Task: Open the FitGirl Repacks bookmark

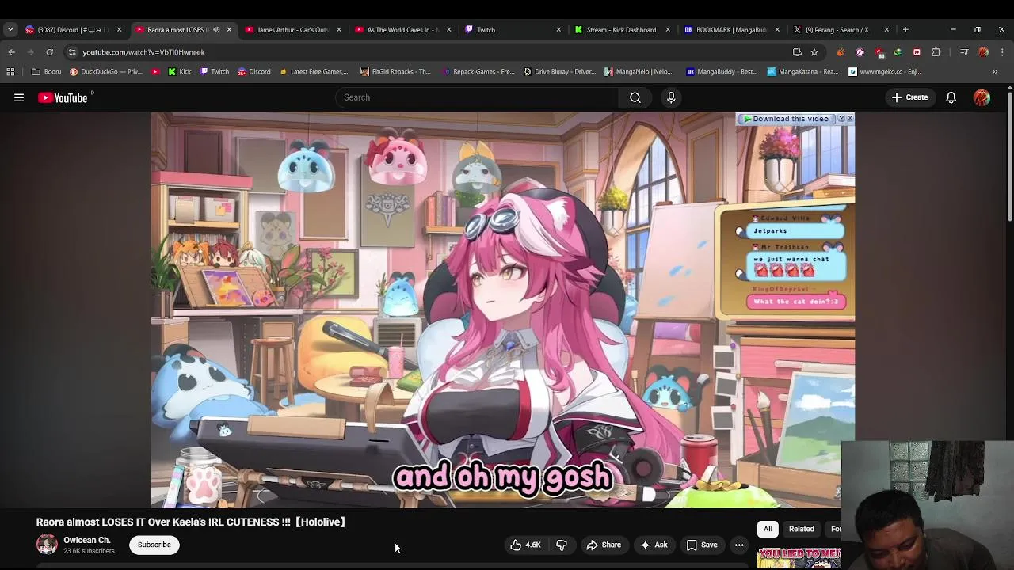Action: click(395, 71)
